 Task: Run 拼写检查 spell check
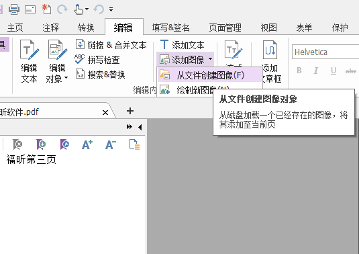click(97, 60)
